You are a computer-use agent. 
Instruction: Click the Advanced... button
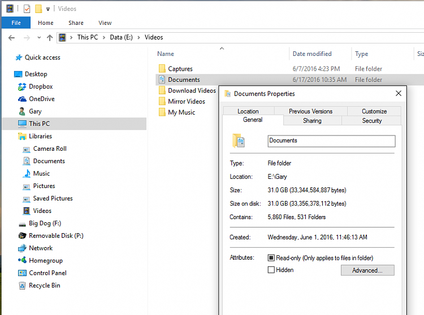click(x=367, y=270)
